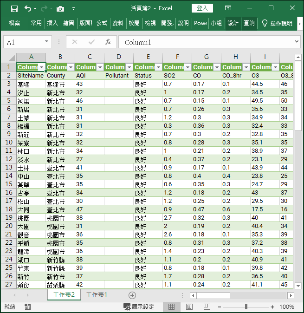Click the Save icon in quick access toolbar
Screen dimensions: 304x313
[14, 8]
